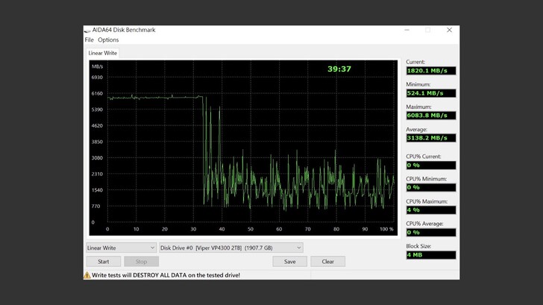Viewport: 543px width, 305px height.
Task: Open the File menu
Action: (90, 40)
